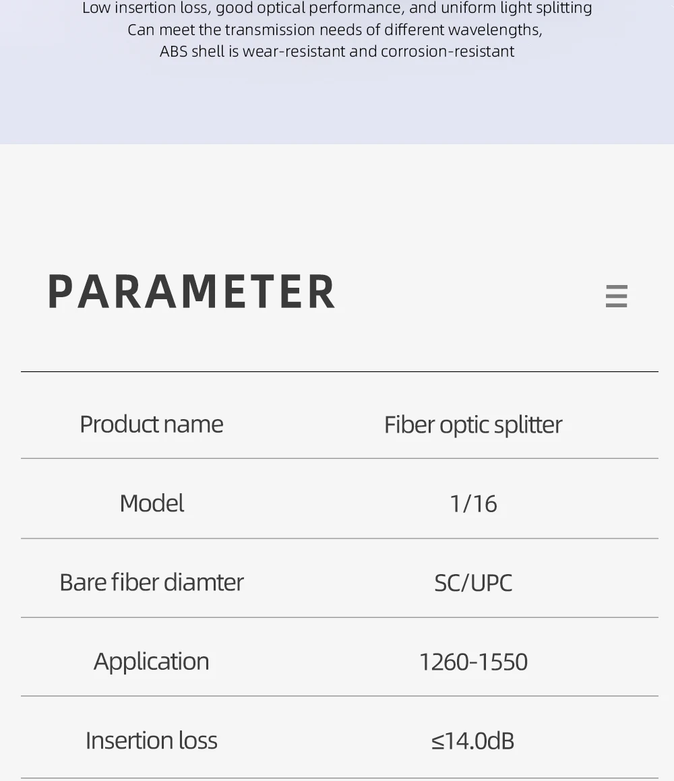Click the separator line beneath Bare fiber diamter row
The image size is (674, 781).
click(x=339, y=617)
